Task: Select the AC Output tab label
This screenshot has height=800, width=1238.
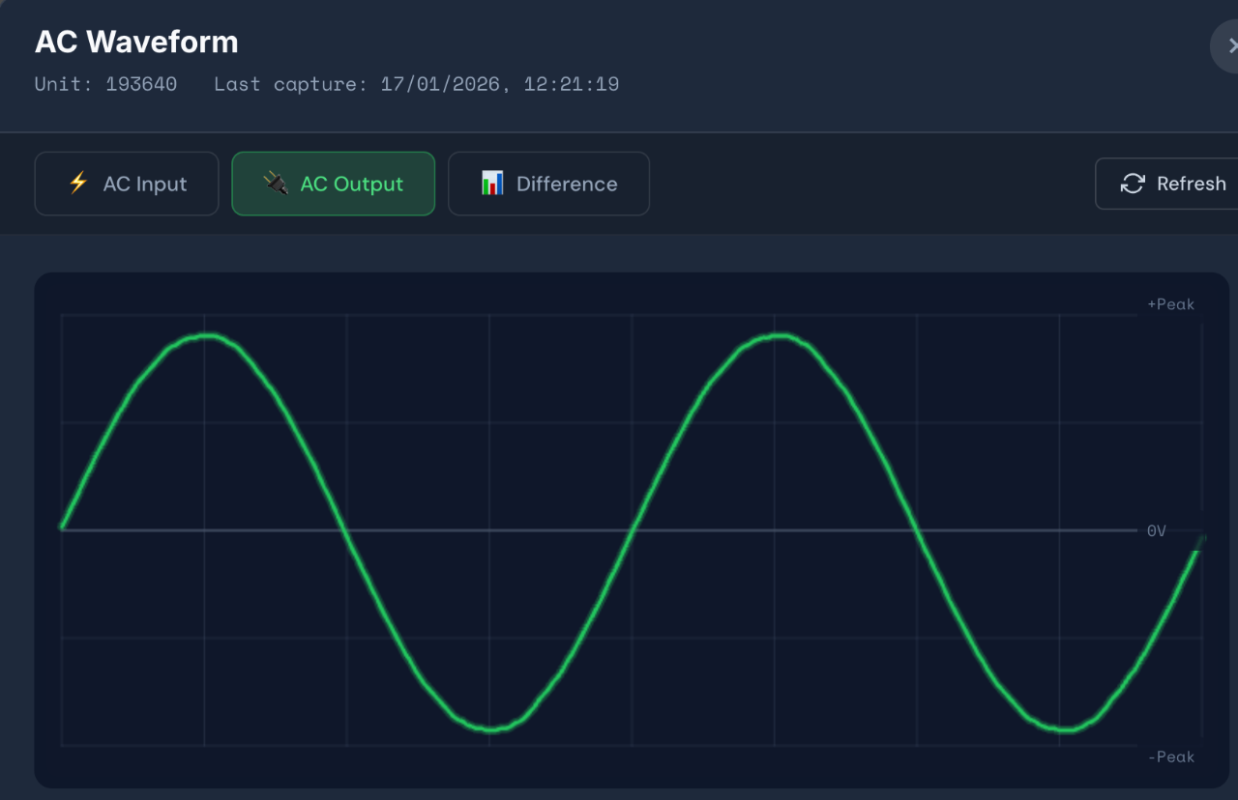Action: pyautogui.click(x=351, y=184)
